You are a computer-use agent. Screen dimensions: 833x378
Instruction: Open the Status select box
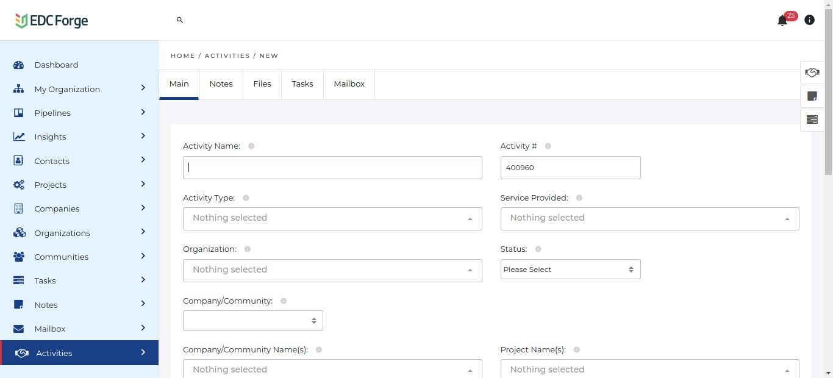pos(570,269)
